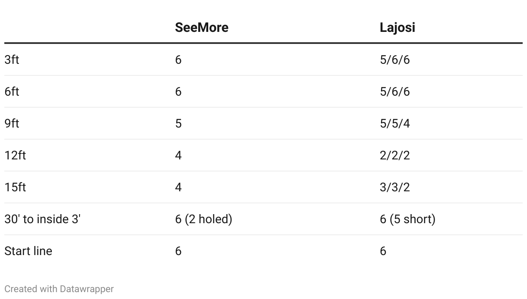Screen dimensions: 527x299
Task: Click Lajosi's 5/6/6 value for 3ft
Action: point(395,60)
